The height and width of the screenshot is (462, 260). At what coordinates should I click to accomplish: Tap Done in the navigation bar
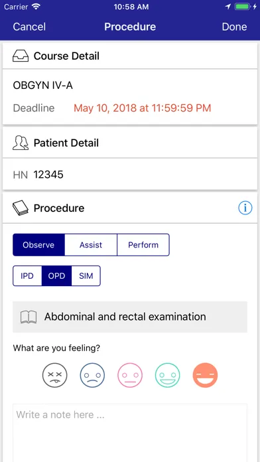pos(234,27)
